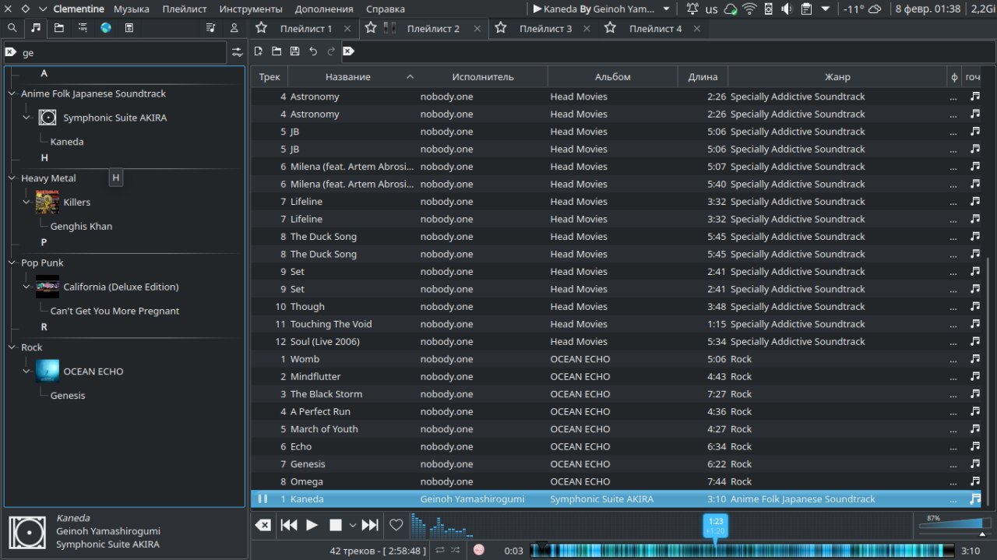Clear the playlist search field icon
Image resolution: width=997 pixels, height=560 pixels.
click(x=349, y=51)
